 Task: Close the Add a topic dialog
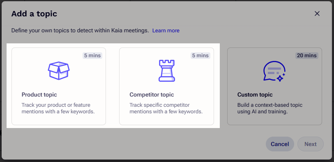pos(317,13)
